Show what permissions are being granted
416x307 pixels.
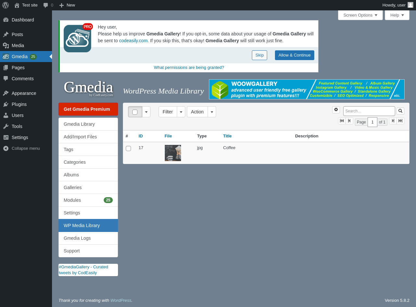(x=189, y=68)
